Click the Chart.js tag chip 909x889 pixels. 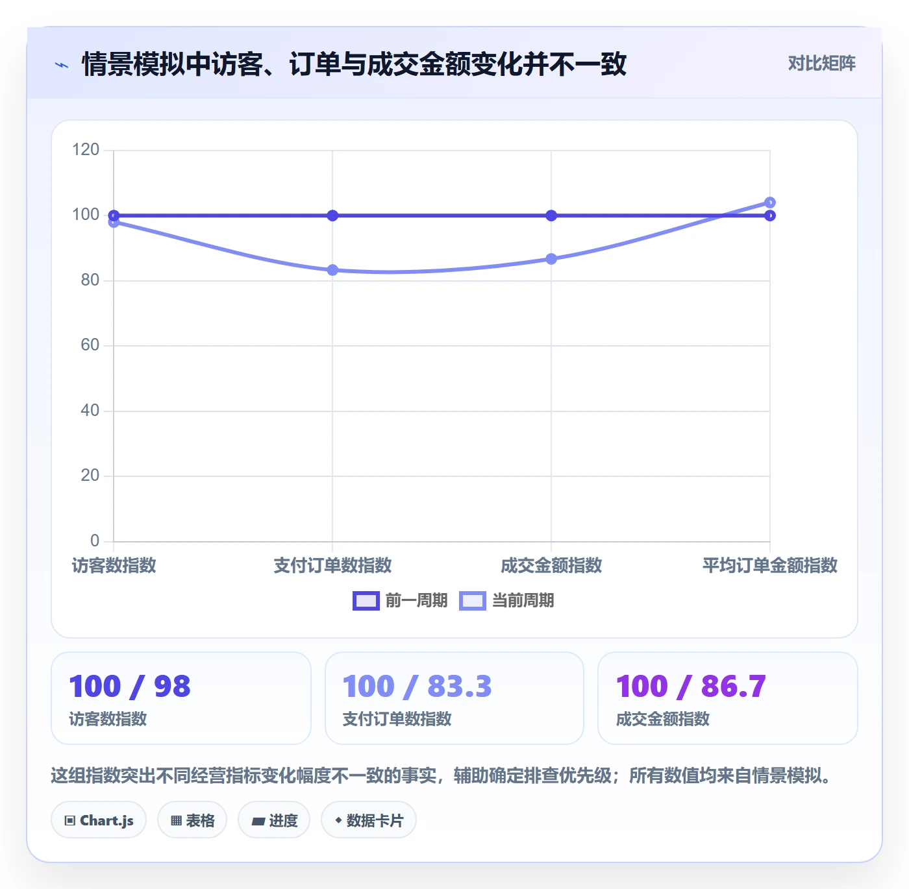click(99, 820)
